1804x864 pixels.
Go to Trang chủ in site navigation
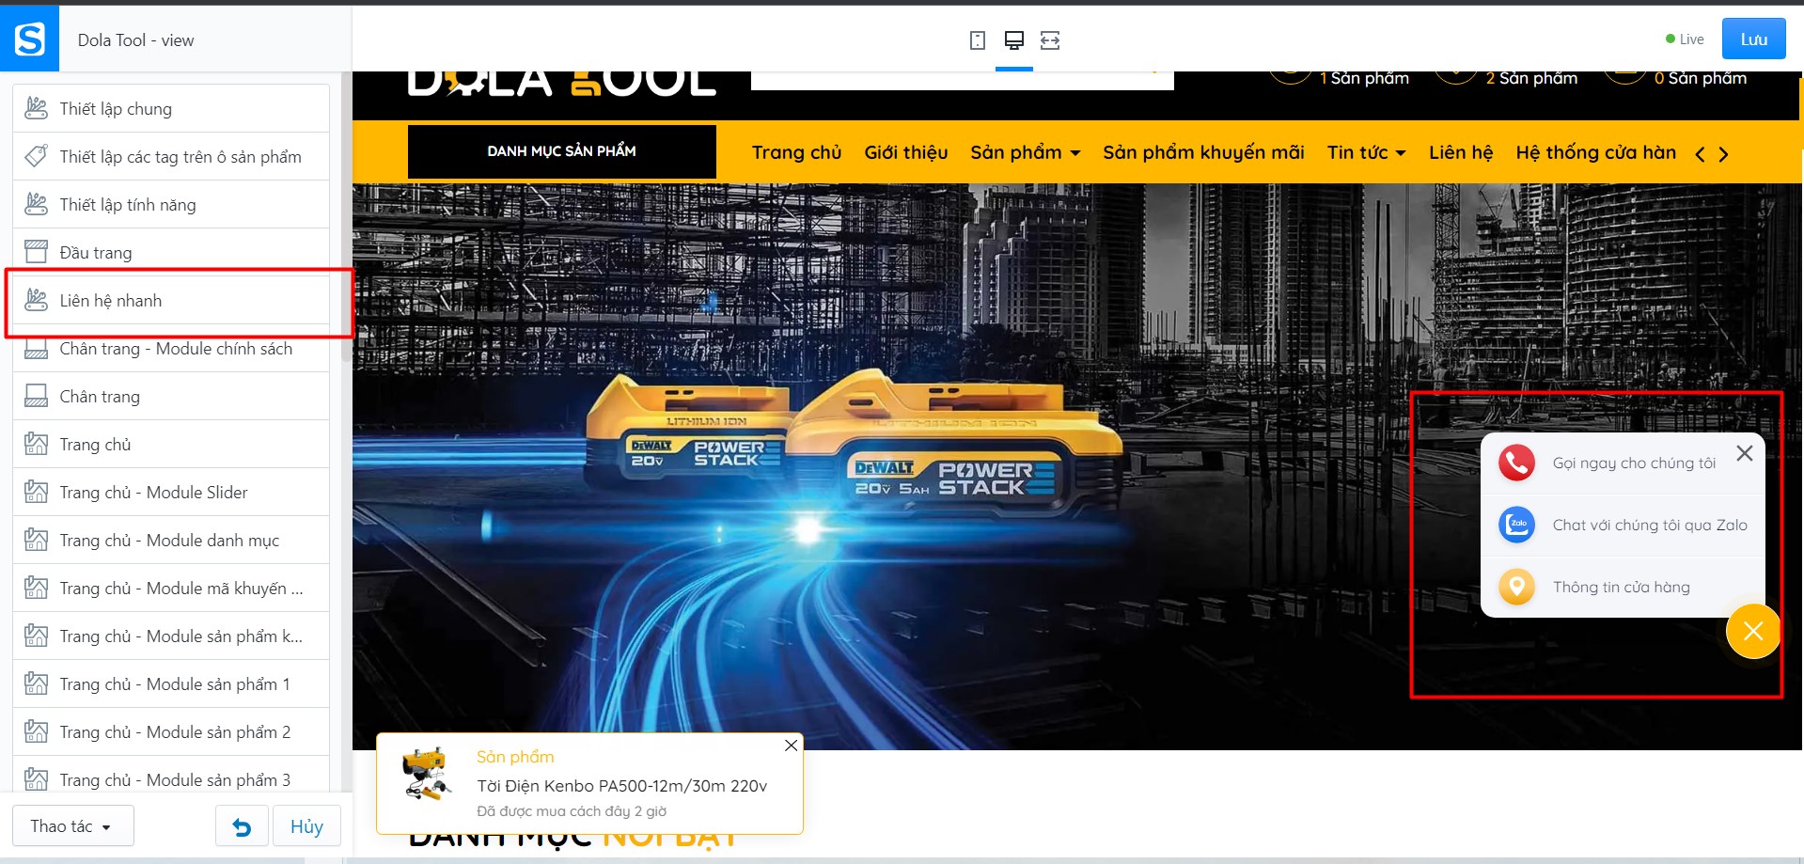796,152
